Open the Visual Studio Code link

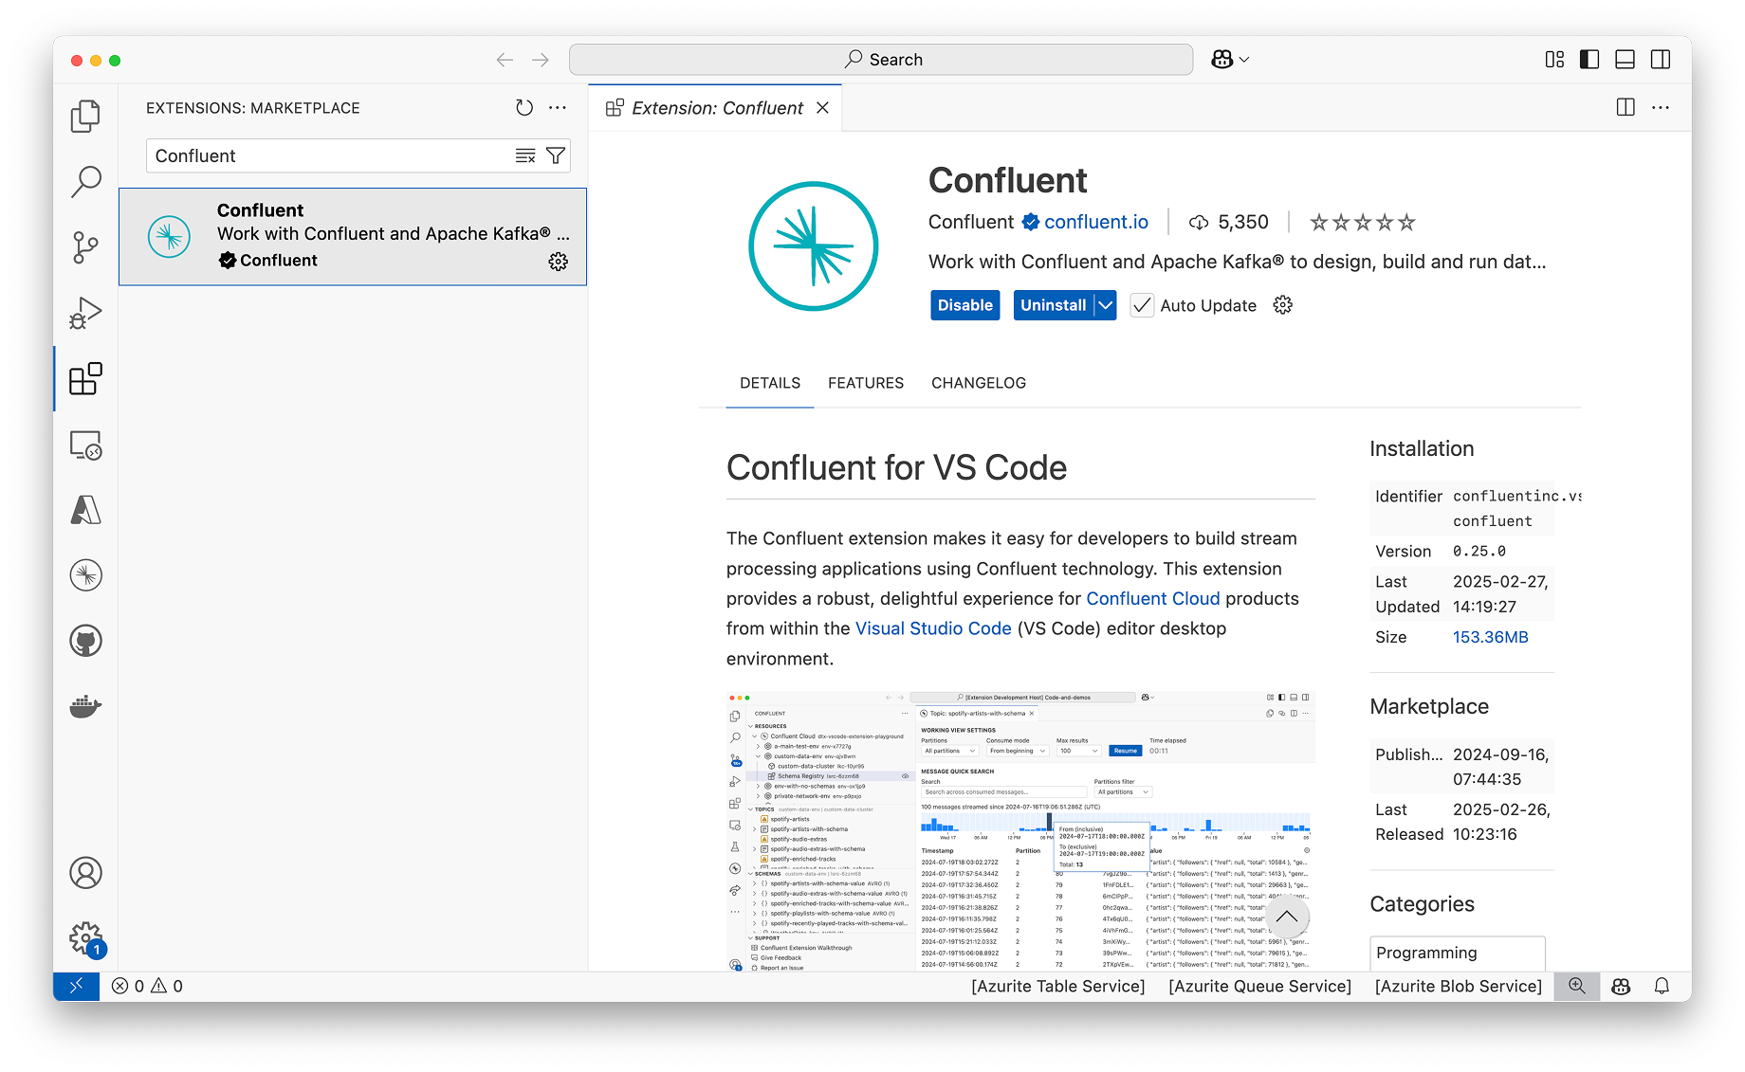click(933, 628)
